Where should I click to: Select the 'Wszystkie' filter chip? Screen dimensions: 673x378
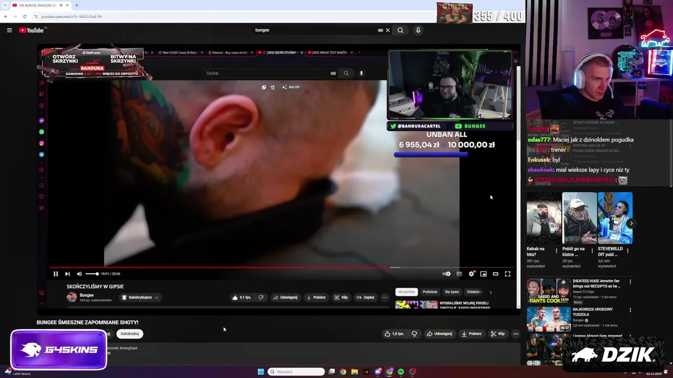click(x=406, y=292)
